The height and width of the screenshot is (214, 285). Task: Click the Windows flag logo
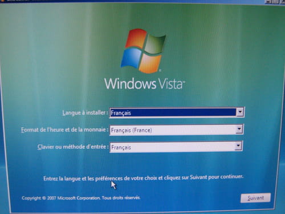click(143, 51)
